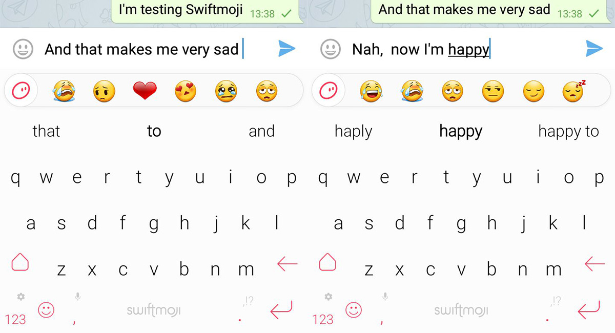Image resolution: width=615 pixels, height=333 pixels.
Task: Toggle shift on the right keyboard
Action: click(327, 262)
